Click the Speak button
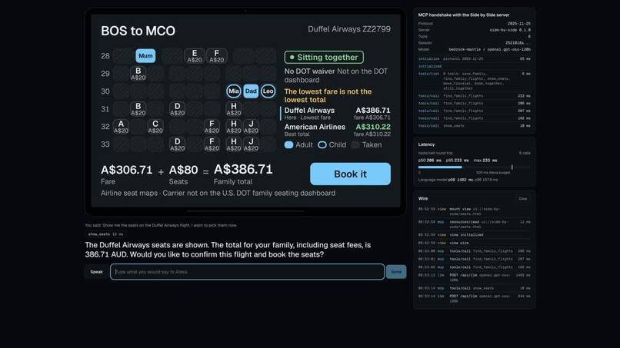The width and height of the screenshot is (620, 348). 96,272
